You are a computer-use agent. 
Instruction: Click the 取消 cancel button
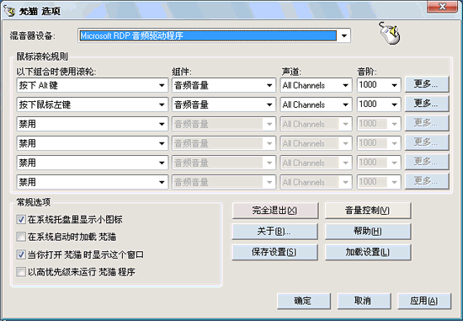[x=364, y=301]
